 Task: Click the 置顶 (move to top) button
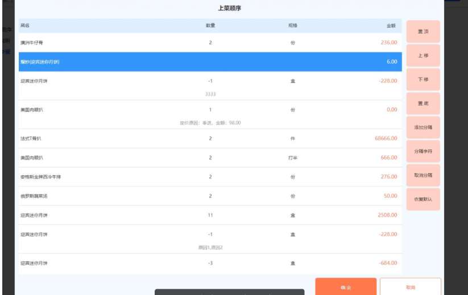[x=423, y=32]
